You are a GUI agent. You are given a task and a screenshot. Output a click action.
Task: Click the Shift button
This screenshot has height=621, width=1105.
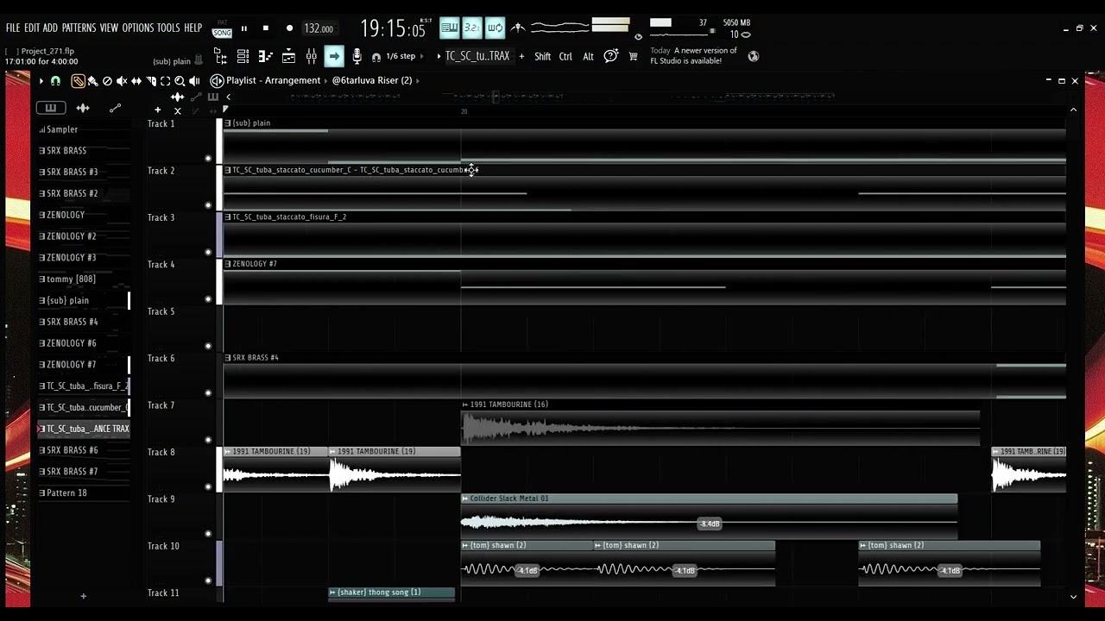(542, 57)
